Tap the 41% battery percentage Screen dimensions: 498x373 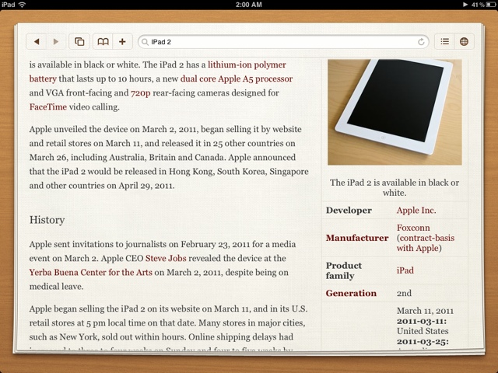point(478,5)
